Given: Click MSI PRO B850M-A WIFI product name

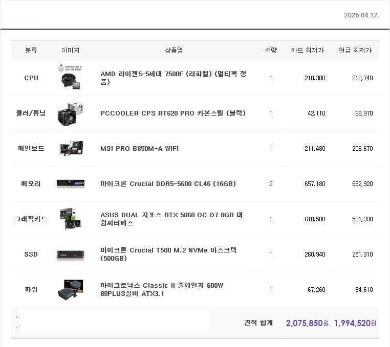Looking at the screenshot, I should click(139, 149).
